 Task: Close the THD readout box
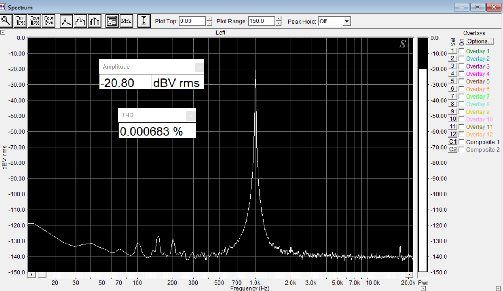191,116
